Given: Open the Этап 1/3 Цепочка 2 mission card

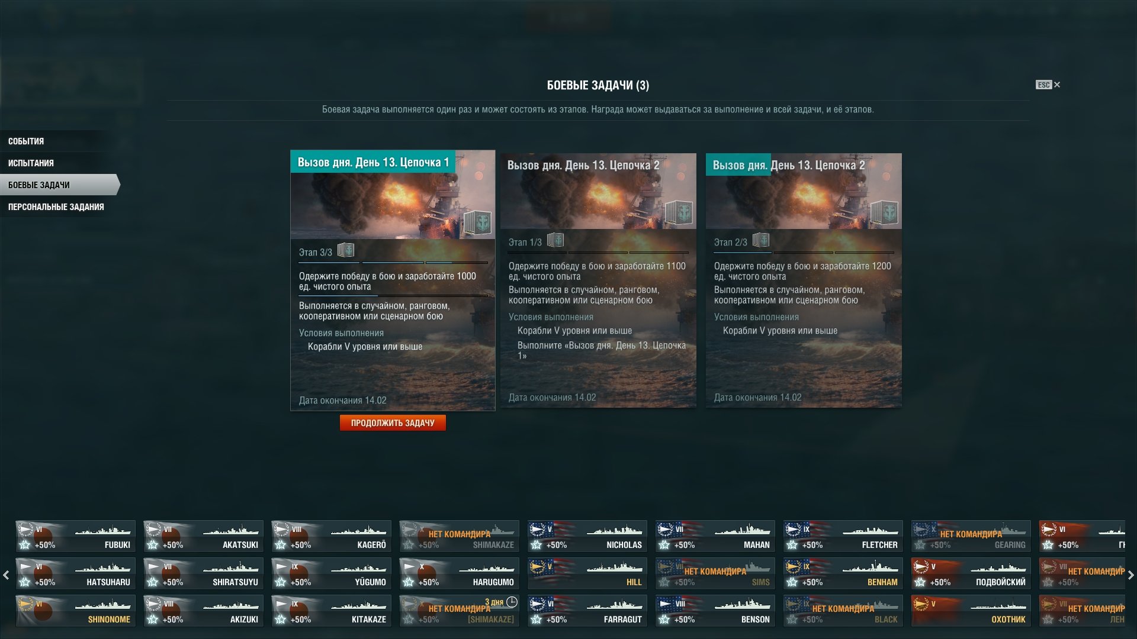Looking at the screenshot, I should pos(598,280).
